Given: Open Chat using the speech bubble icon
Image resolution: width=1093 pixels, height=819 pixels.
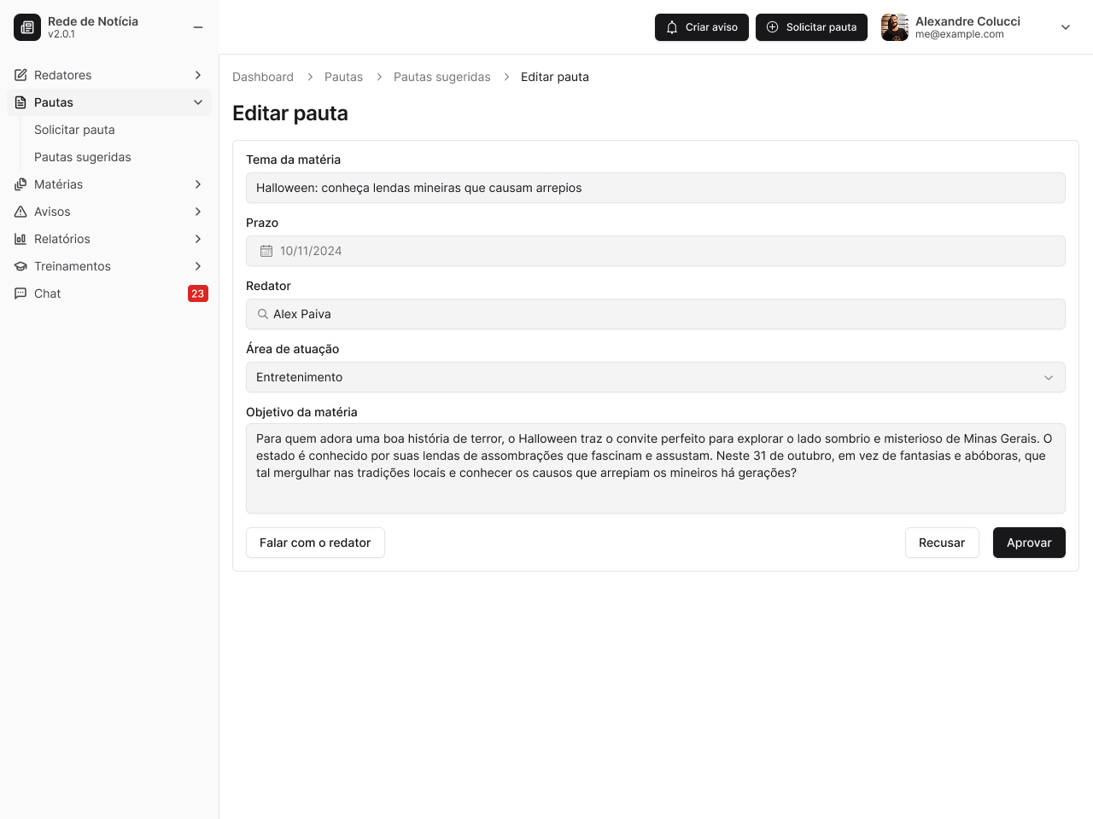Looking at the screenshot, I should pos(20,293).
